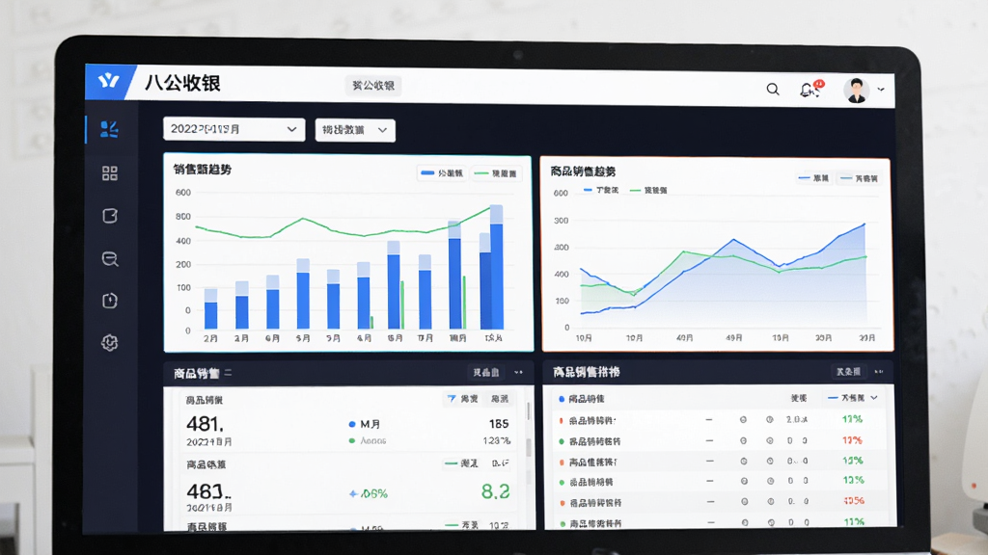Select the highlighted blue people icon in sidebar
Screen dimensions: 988x555
tap(109, 129)
